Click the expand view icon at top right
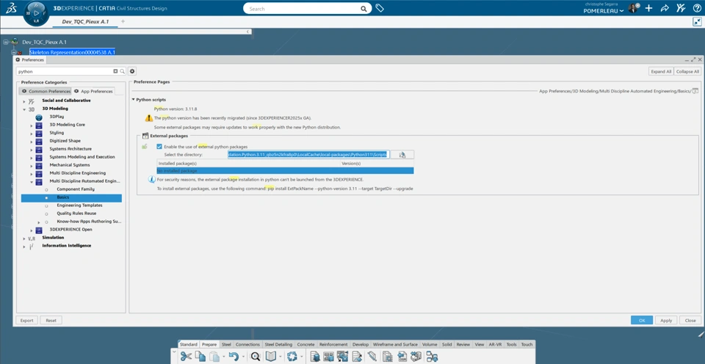Screen dimensions: 705x364 [x=696, y=21]
